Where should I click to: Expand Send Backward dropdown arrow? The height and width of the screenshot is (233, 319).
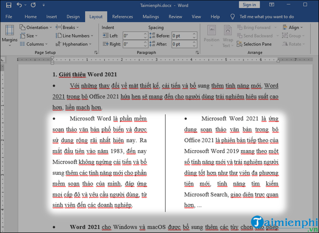point(277,36)
